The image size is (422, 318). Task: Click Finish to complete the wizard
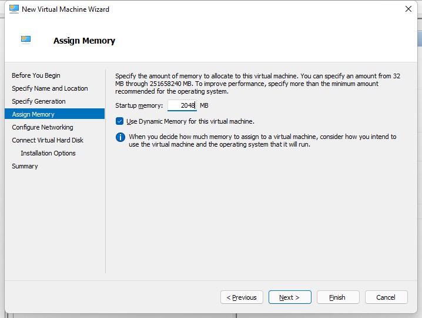(338, 297)
